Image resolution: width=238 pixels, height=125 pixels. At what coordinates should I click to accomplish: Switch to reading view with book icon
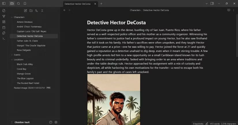(229, 10)
